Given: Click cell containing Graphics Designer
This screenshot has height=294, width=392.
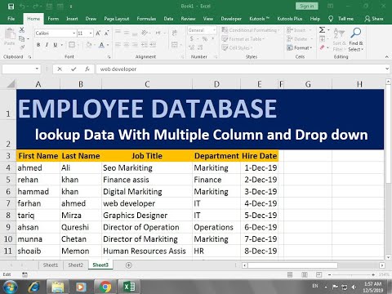Looking at the screenshot, I should (x=147, y=216).
